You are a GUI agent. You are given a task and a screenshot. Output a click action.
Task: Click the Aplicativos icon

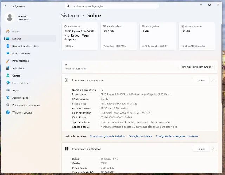pyautogui.click(x=8, y=68)
